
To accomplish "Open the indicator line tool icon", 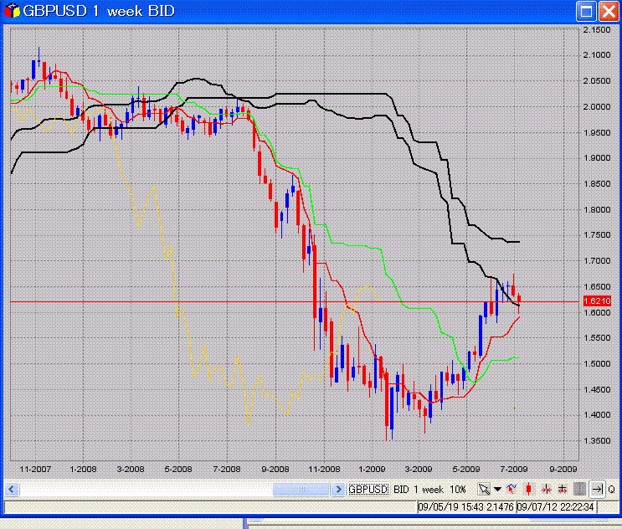I will click(511, 490).
